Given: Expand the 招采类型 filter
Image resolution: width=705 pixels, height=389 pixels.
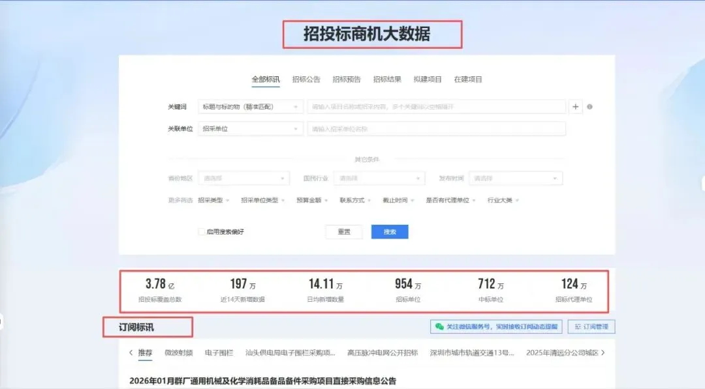Looking at the screenshot, I should (213, 200).
